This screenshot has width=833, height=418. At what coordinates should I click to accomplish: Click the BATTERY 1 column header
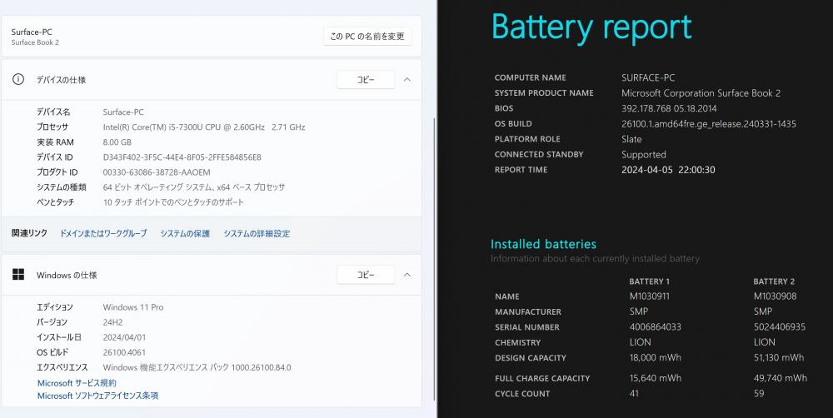click(x=649, y=281)
